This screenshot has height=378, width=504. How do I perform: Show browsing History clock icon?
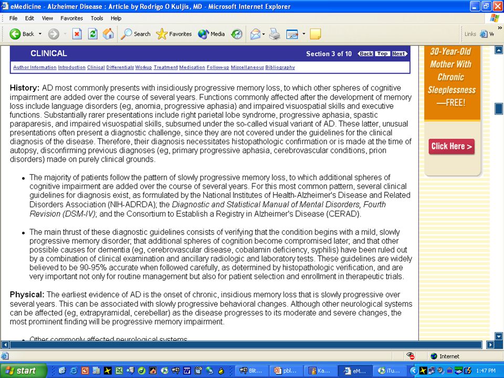tap(237, 34)
